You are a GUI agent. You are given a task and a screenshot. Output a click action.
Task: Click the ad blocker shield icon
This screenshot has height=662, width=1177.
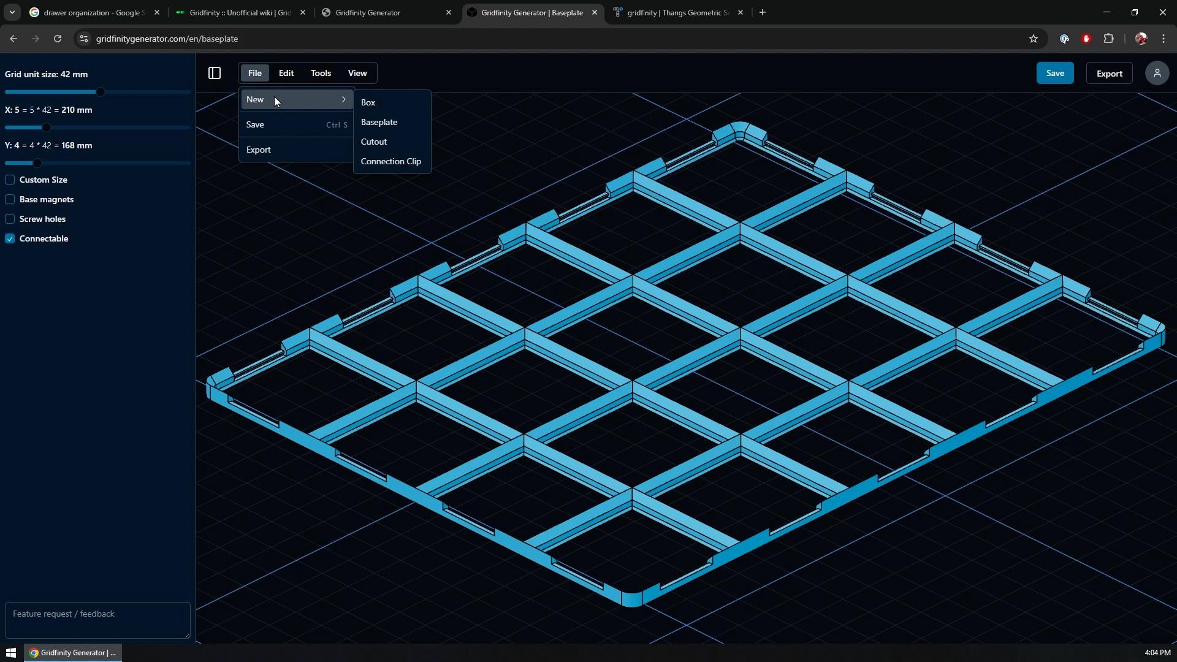(1086, 38)
